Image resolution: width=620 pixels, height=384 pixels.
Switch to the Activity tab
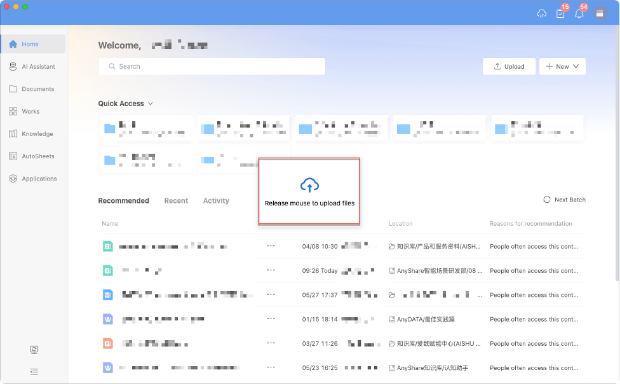pyautogui.click(x=216, y=201)
